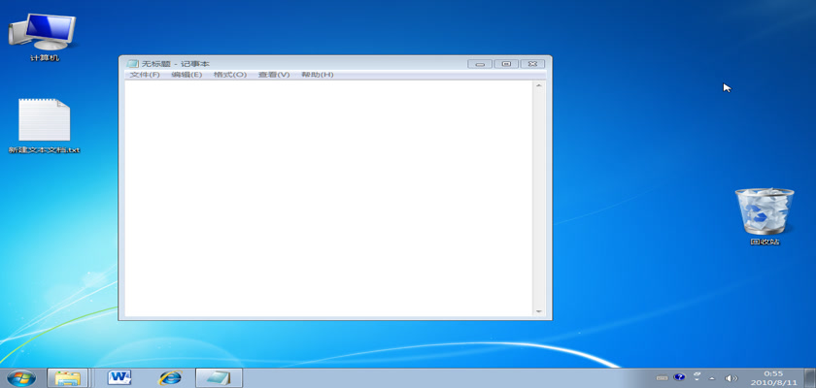Switch to Word in the taskbar
Image resolution: width=816 pixels, height=388 pixels.
click(120, 377)
